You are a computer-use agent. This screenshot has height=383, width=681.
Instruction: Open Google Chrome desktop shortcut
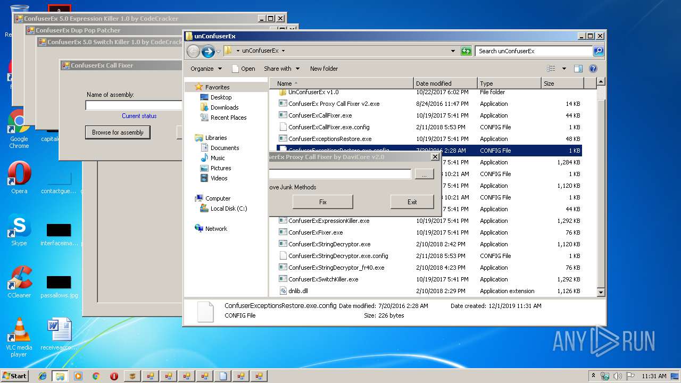click(19, 129)
